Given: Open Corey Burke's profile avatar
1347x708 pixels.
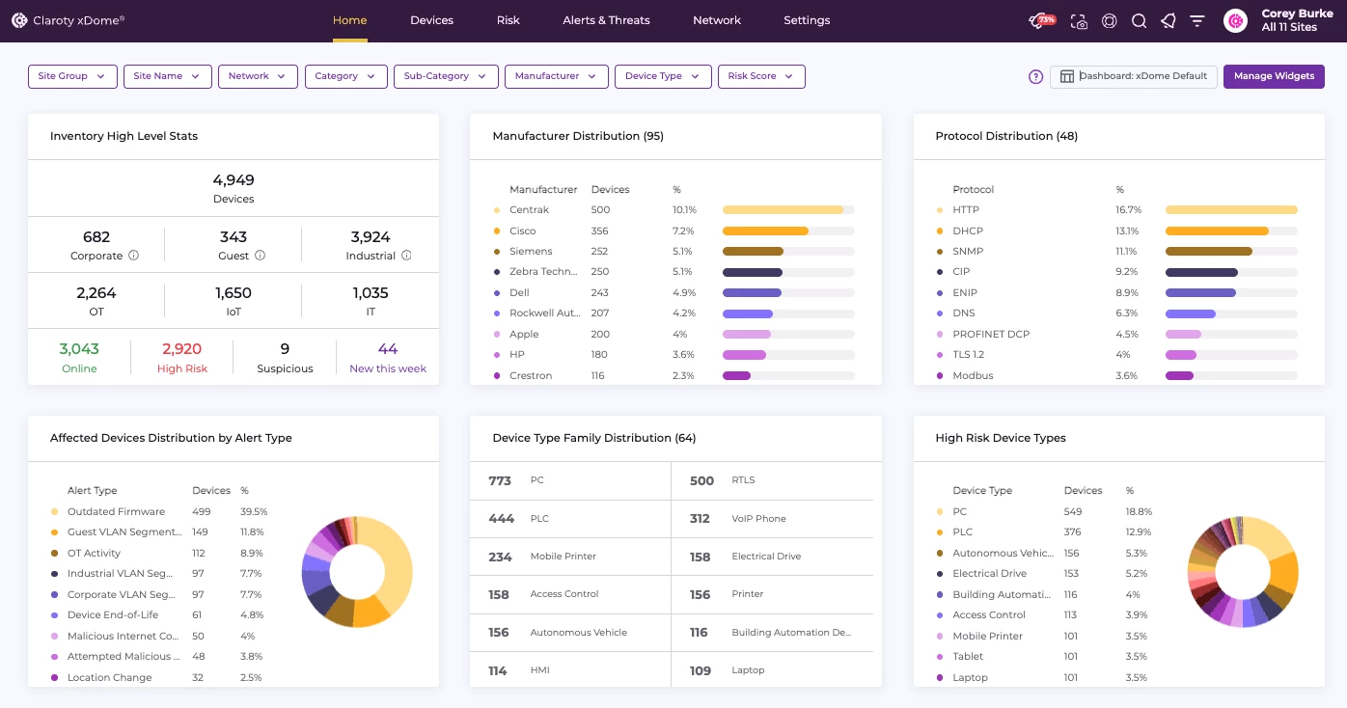Looking at the screenshot, I should pyautogui.click(x=1235, y=20).
